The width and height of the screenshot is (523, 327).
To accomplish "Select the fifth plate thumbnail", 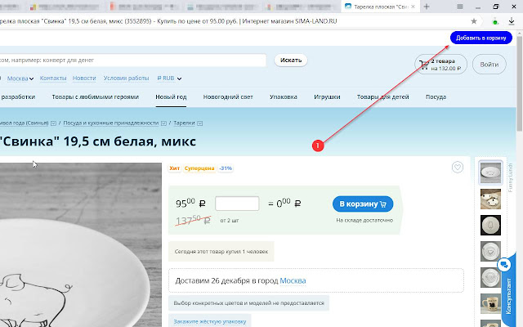I will (490, 278).
